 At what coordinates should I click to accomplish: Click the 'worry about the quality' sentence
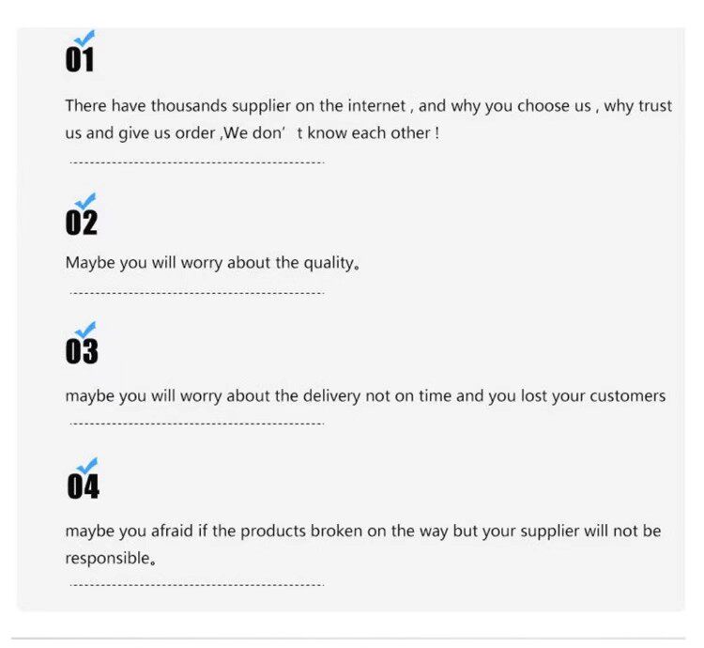(x=212, y=263)
